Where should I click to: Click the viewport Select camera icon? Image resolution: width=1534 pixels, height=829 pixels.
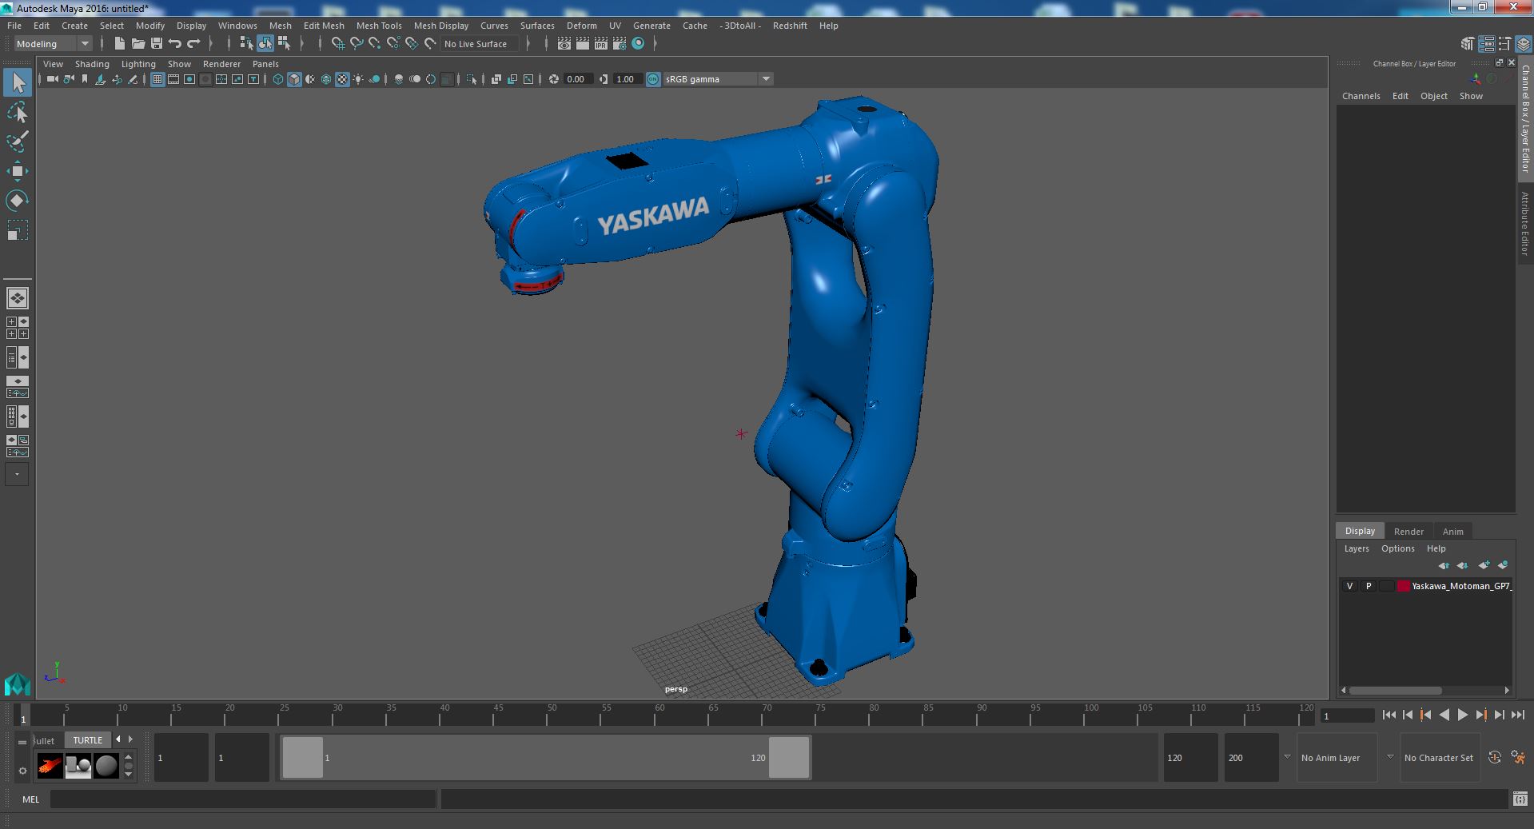52,79
